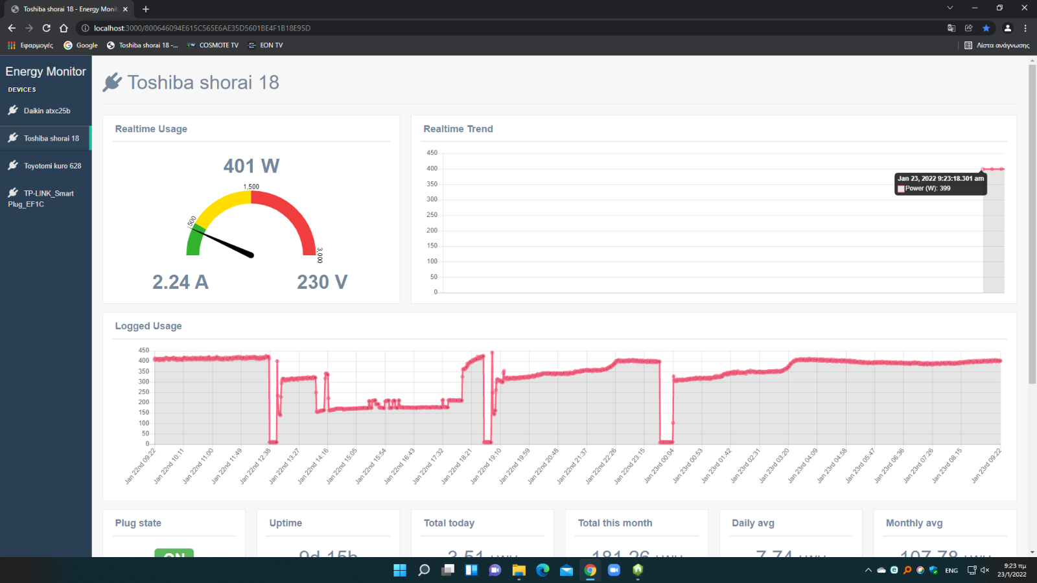Click the Logged Usage peak near Jan 22nd 19:10
Image resolution: width=1037 pixels, height=583 pixels.
click(x=492, y=352)
